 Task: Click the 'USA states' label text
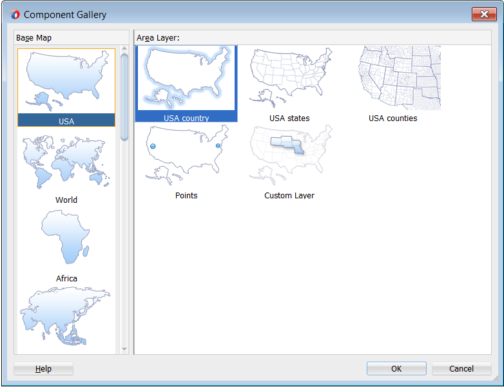coord(289,118)
